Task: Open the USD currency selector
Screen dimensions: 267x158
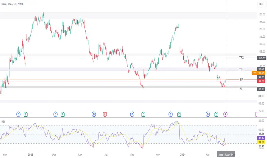Action: 261,4
